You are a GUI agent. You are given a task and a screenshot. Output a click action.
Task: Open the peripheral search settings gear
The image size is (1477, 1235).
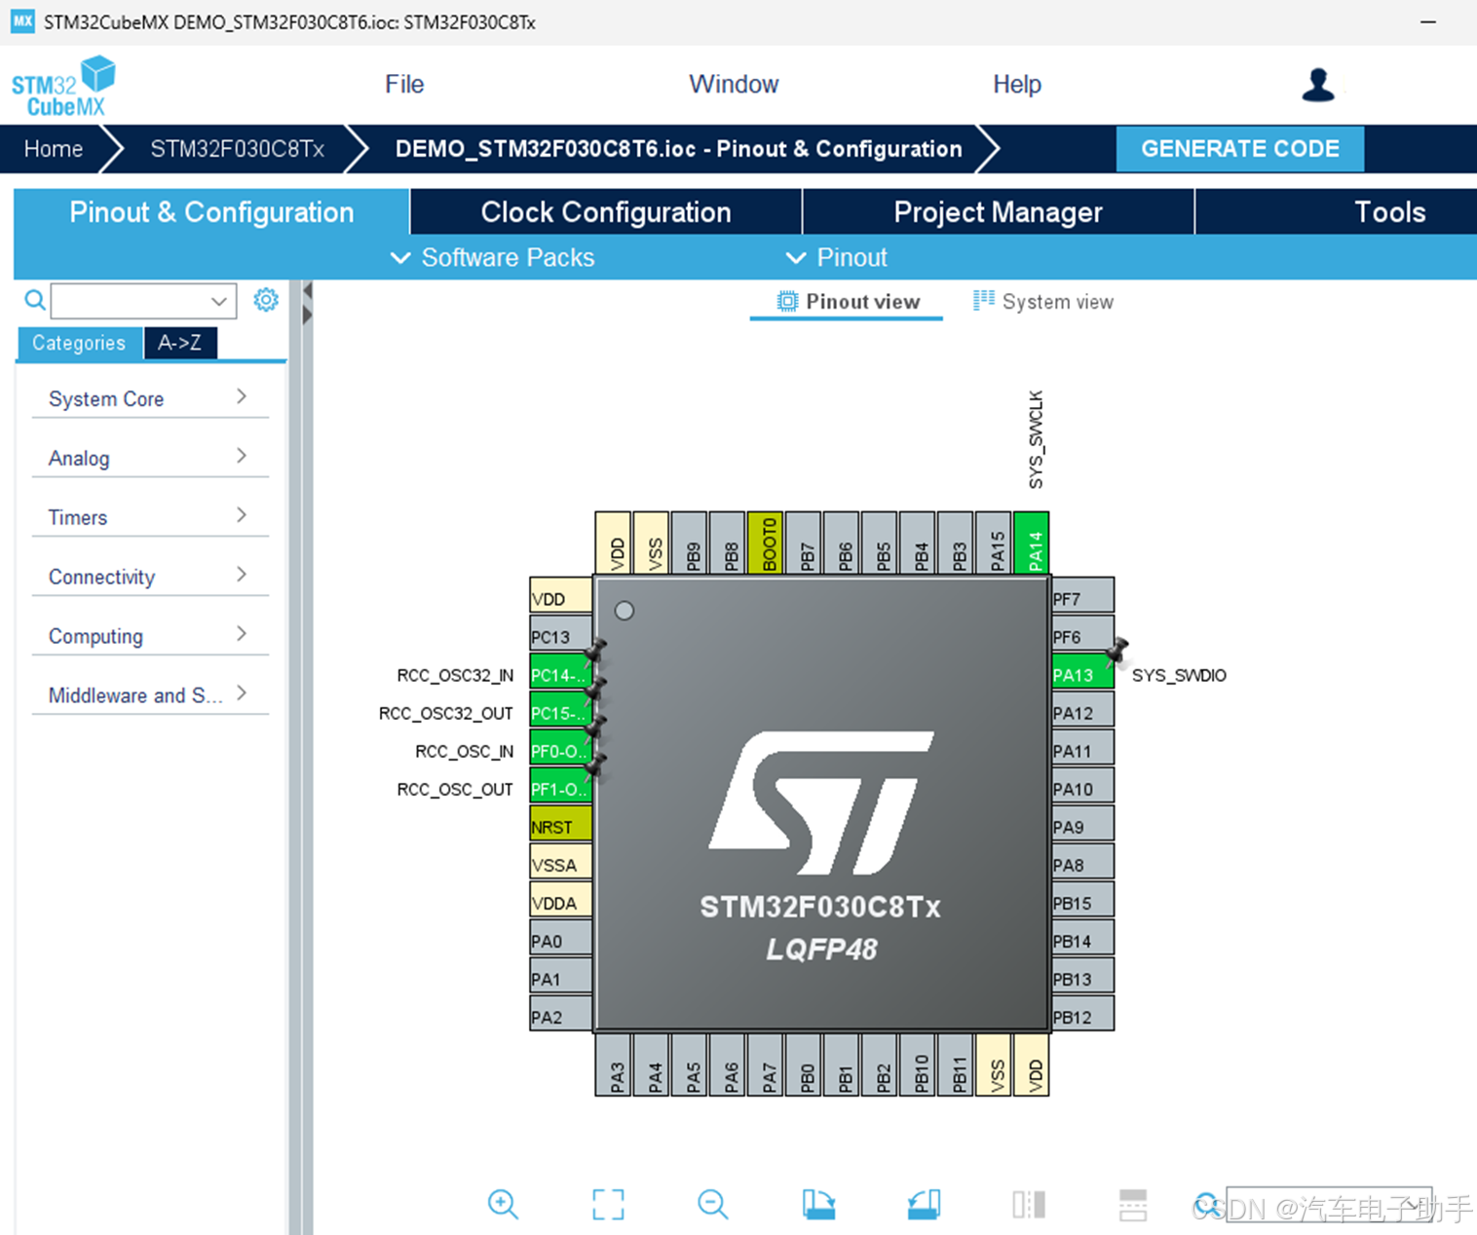click(x=266, y=300)
